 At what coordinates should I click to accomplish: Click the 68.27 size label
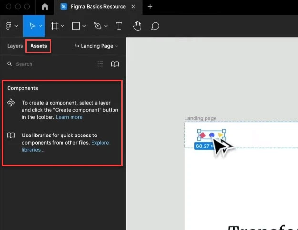pos(204,146)
